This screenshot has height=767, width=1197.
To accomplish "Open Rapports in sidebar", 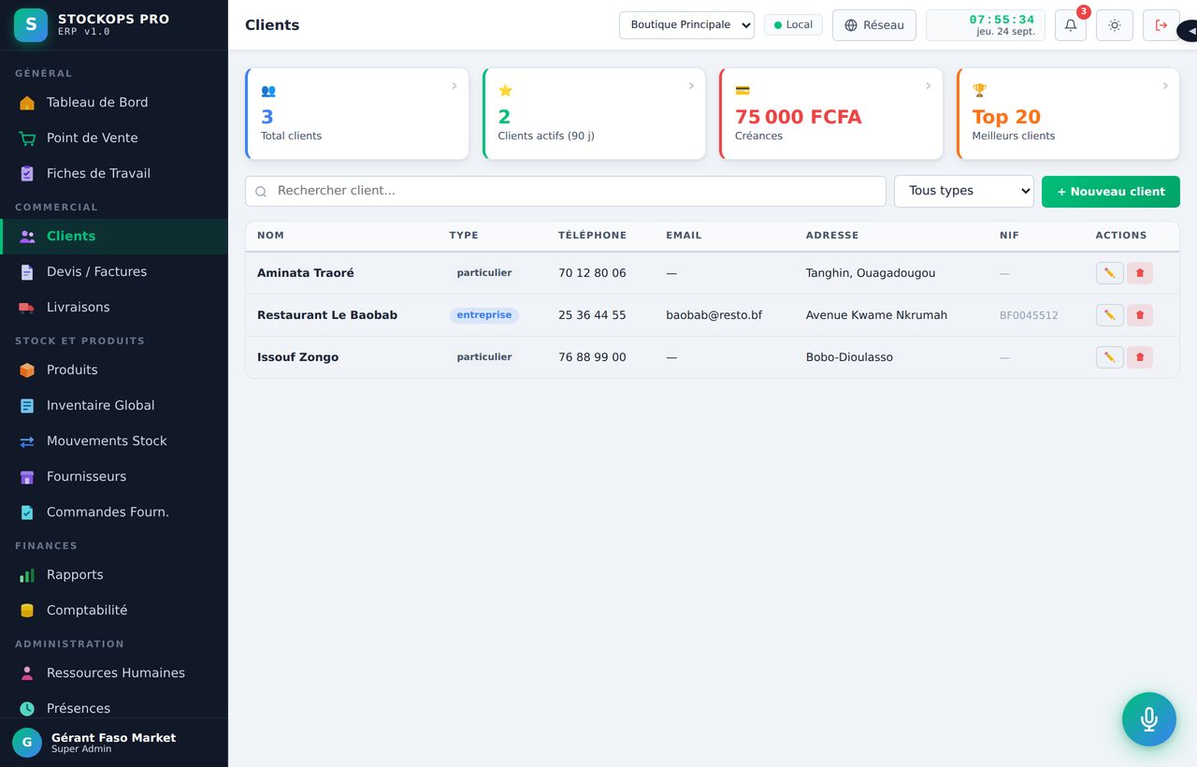I will point(113,574).
